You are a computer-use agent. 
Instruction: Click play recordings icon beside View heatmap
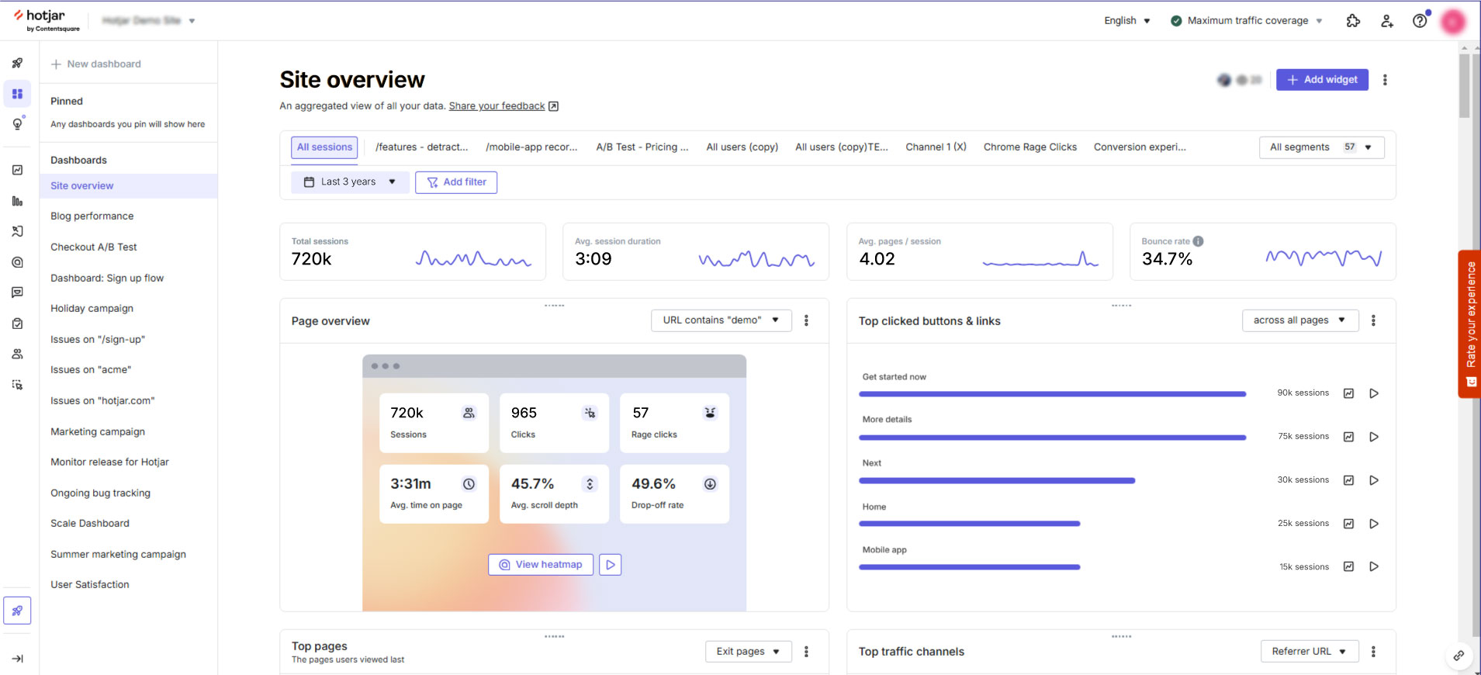pyautogui.click(x=610, y=565)
